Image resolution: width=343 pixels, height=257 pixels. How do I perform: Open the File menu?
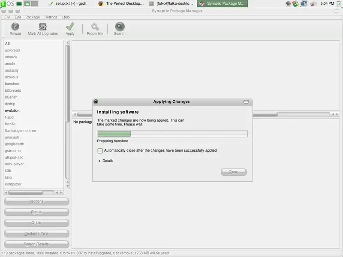pyautogui.click(x=7, y=17)
